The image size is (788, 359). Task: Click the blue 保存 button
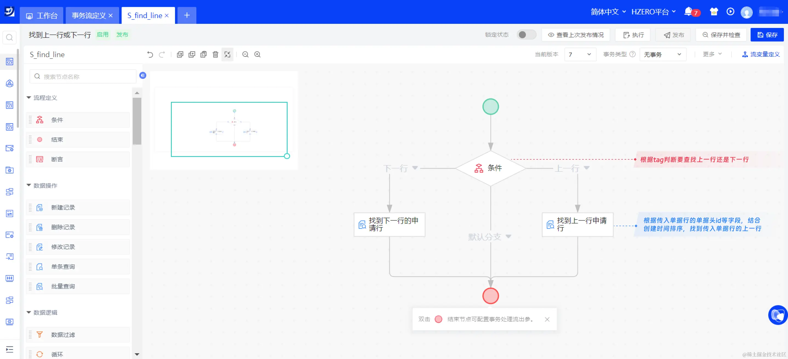(767, 35)
